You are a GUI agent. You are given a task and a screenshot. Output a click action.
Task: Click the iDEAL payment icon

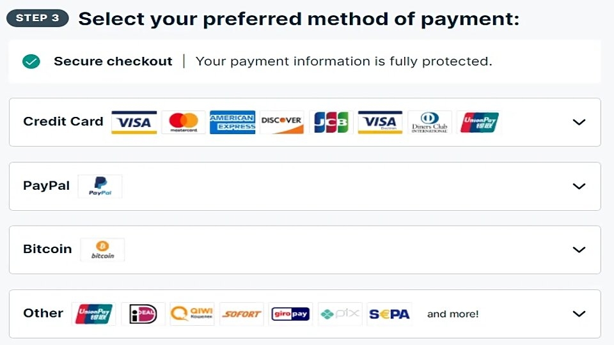pos(143,314)
